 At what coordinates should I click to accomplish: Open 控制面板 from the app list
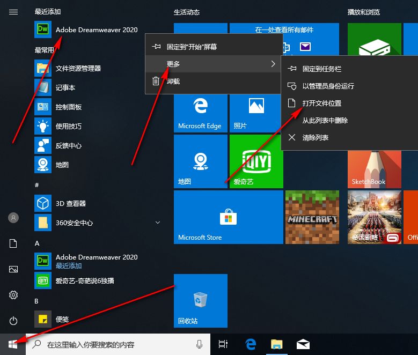click(x=98, y=107)
